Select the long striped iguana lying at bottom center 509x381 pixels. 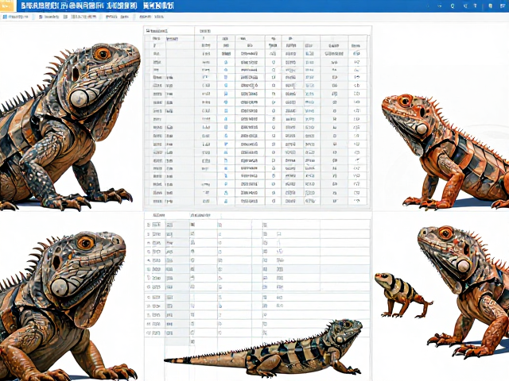click(x=263, y=348)
